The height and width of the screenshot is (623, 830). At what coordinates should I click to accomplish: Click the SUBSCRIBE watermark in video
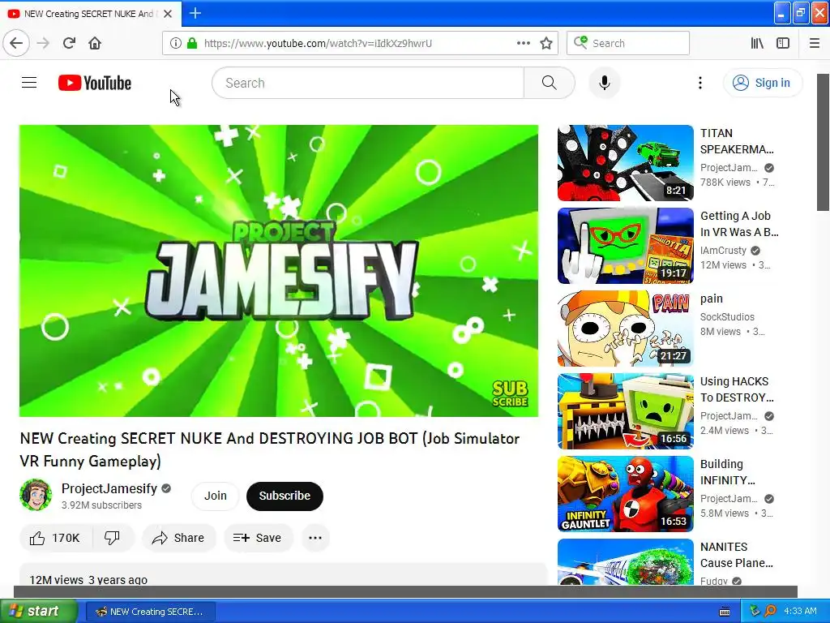pyautogui.click(x=510, y=393)
